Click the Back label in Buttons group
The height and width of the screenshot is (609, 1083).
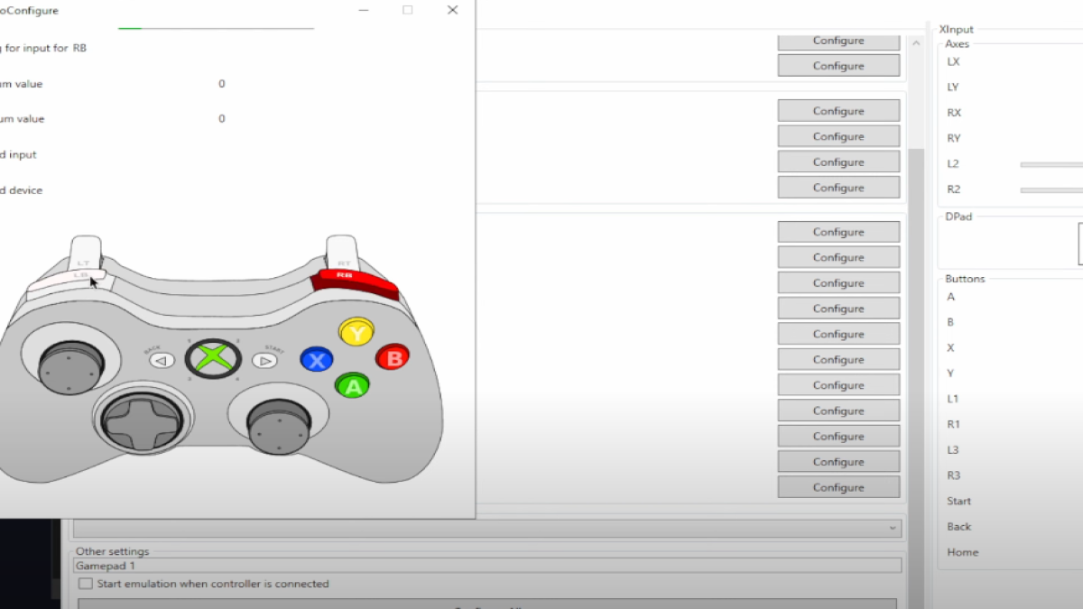click(x=959, y=526)
